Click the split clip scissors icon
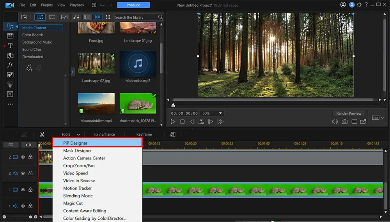The image size is (390, 222). pos(42,135)
